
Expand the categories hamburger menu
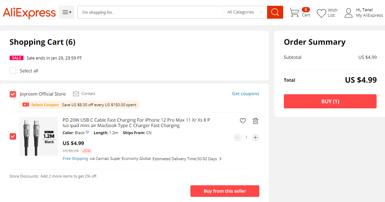coord(67,12)
